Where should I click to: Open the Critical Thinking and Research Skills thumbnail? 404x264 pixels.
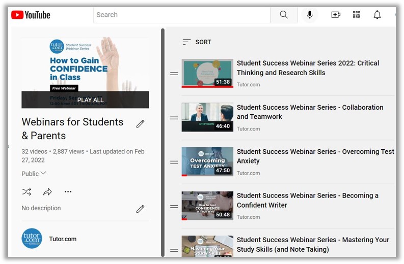pyautogui.click(x=207, y=74)
